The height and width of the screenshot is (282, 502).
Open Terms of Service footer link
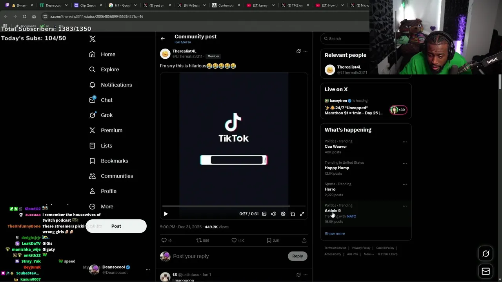coord(335,248)
